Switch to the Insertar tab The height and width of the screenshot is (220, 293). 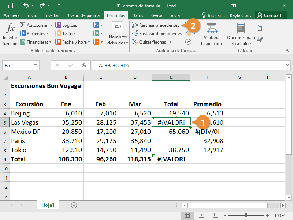click(x=52, y=15)
